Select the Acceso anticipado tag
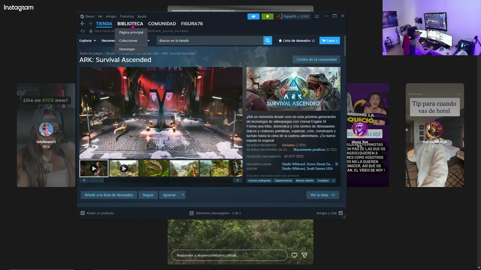 click(259, 181)
